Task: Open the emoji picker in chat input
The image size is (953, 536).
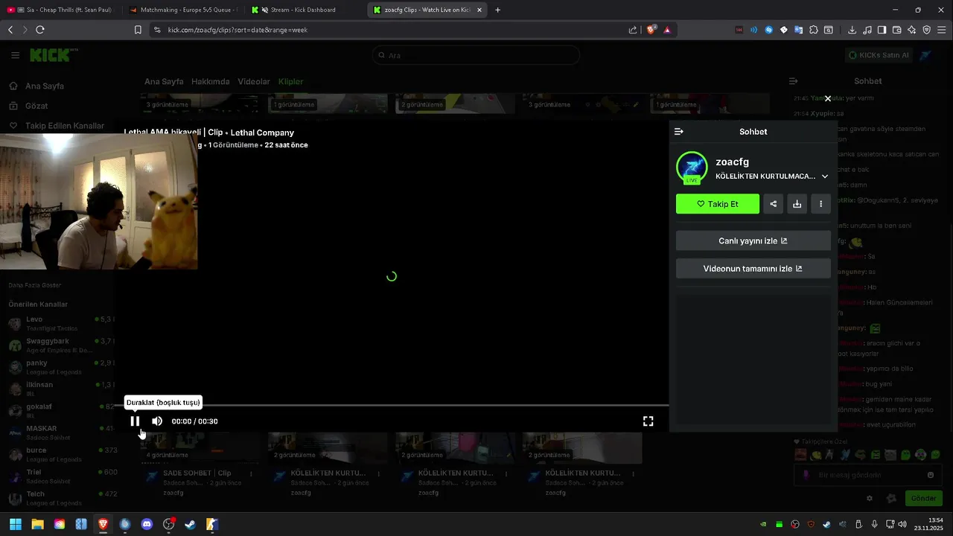Action: click(x=930, y=475)
